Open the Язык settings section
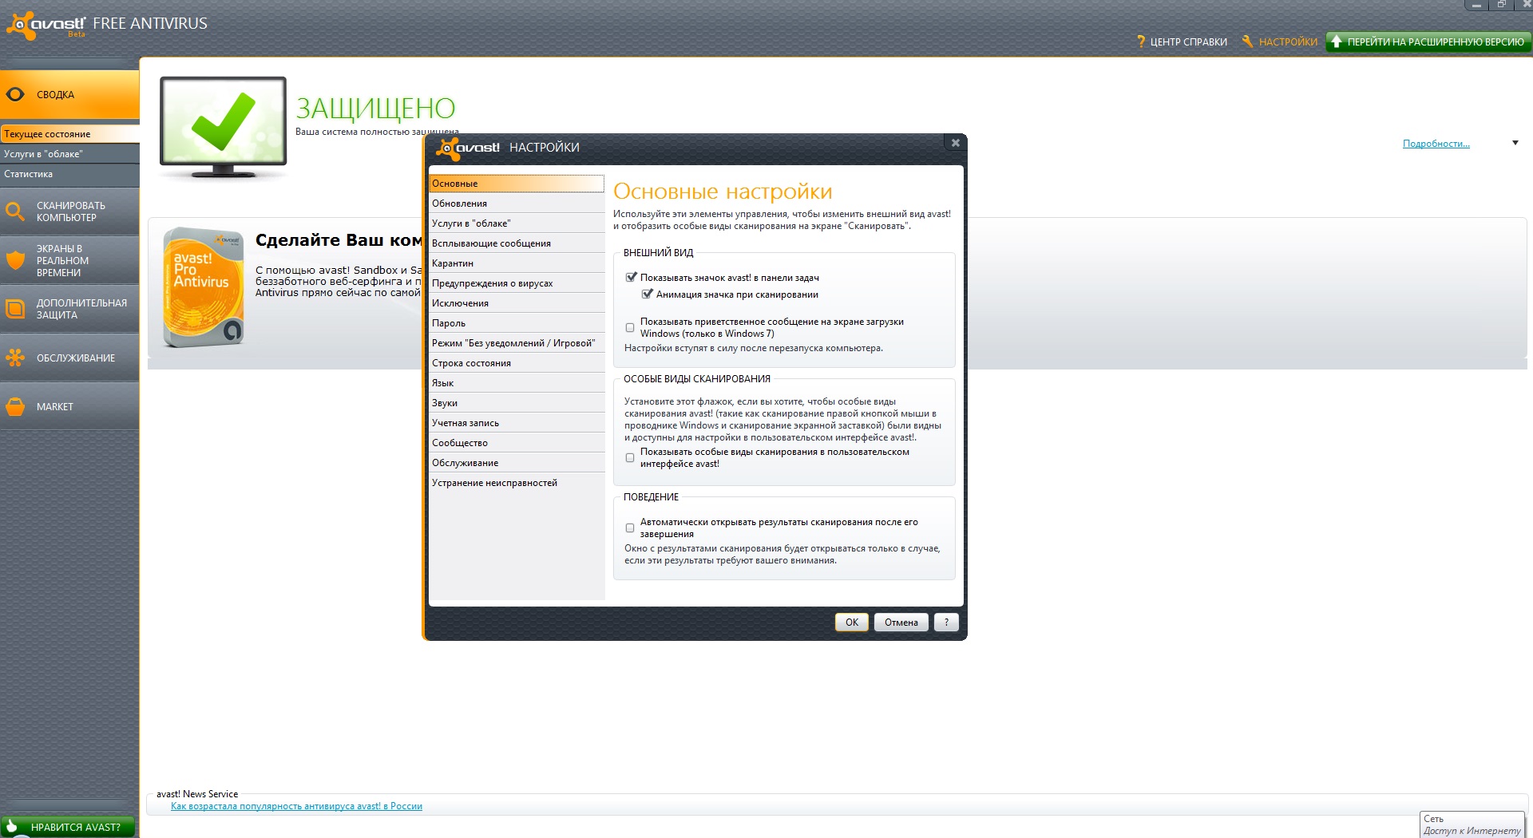 click(517, 383)
